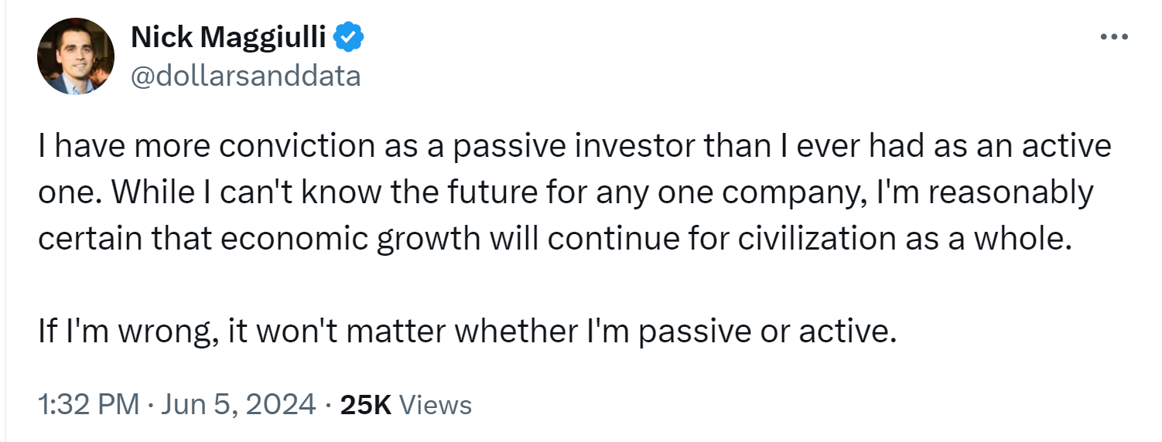Click the line beginning 'one. While I can't know'
This screenshot has height=442, width=1162.
[x=566, y=193]
